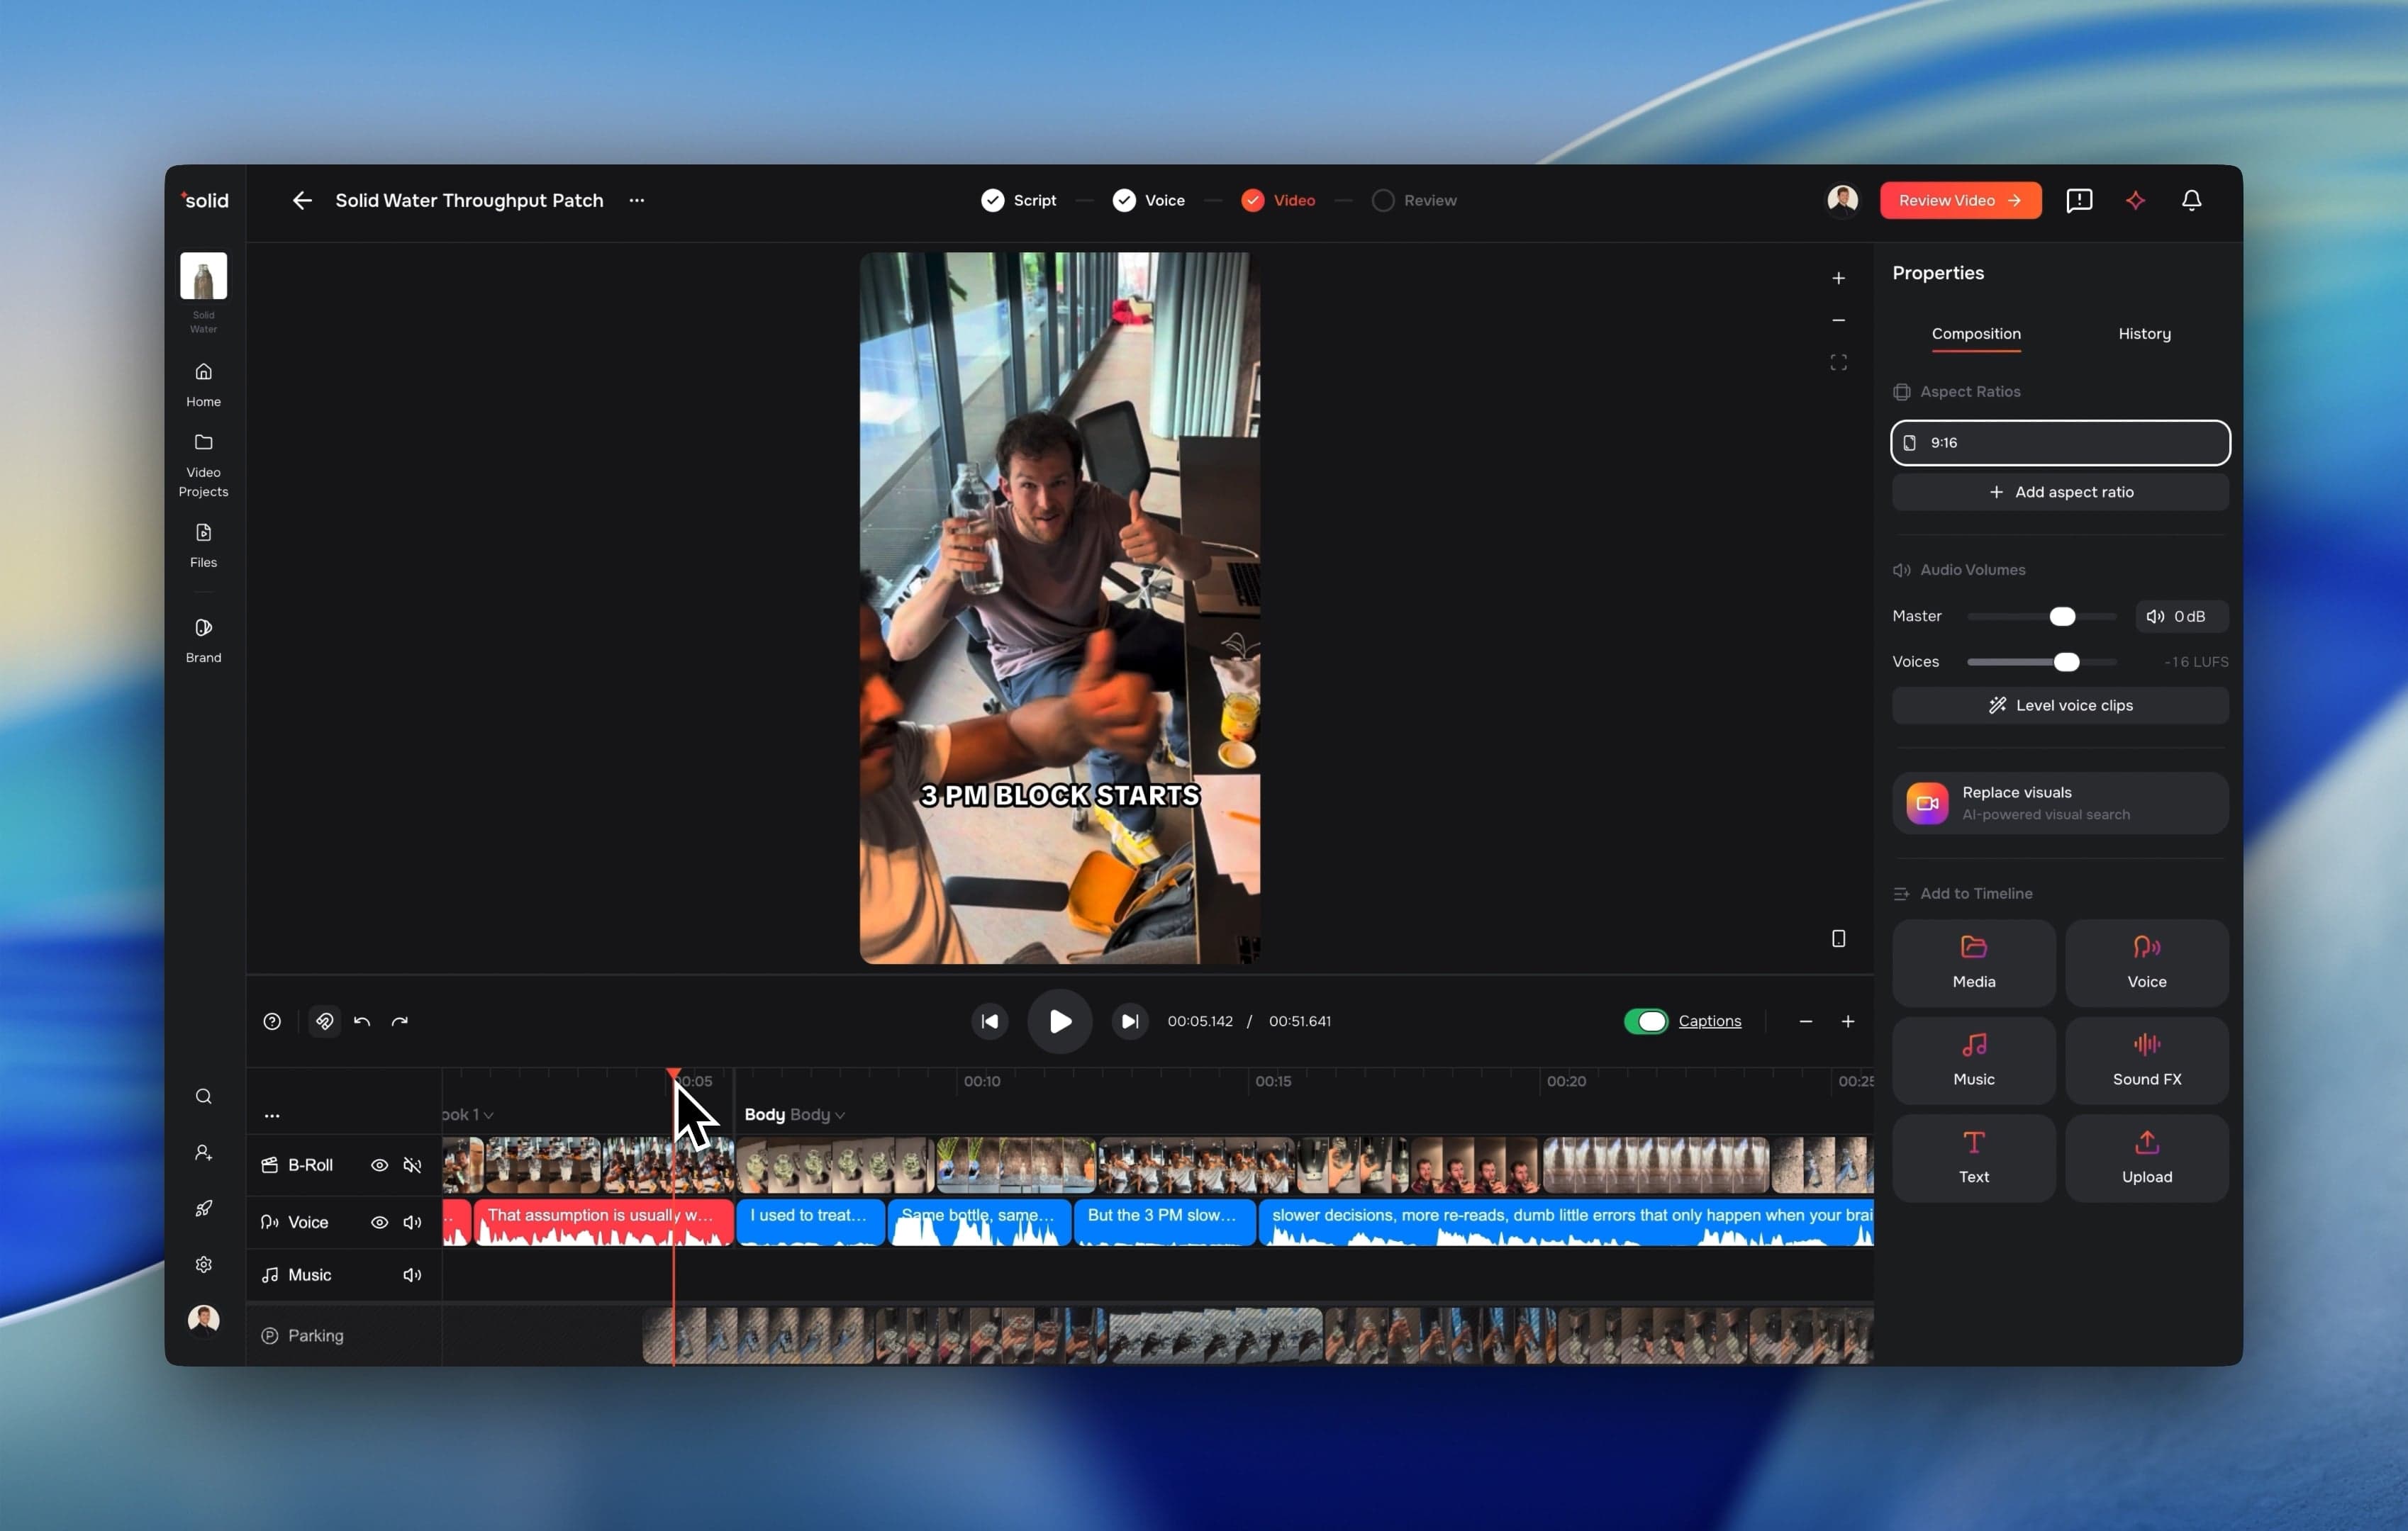Click the rocket icon in sidebar
Viewport: 2408px width, 1531px height.
coord(203,1208)
